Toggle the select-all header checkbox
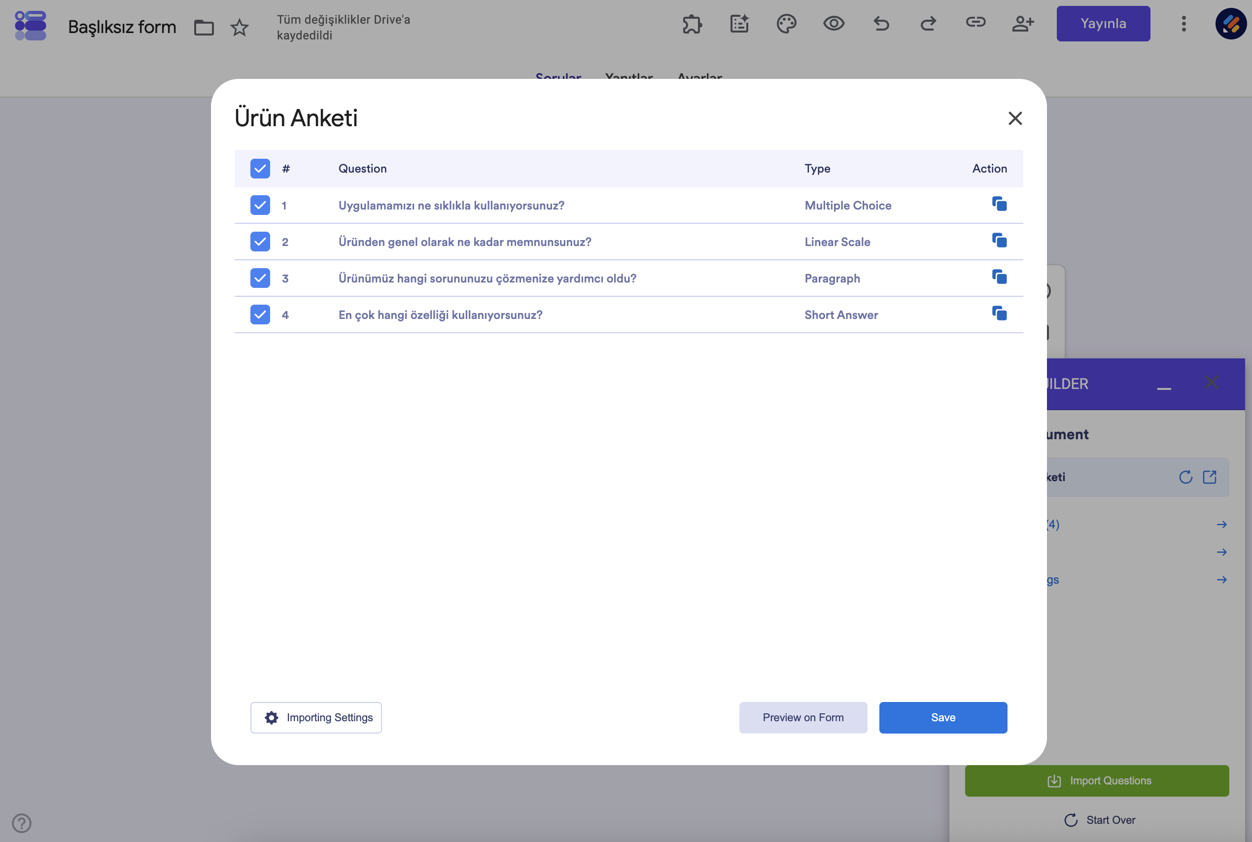This screenshot has width=1252, height=842. 260,169
